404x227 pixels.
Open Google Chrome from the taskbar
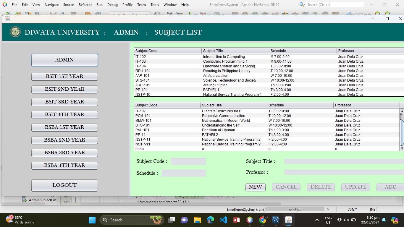(263, 220)
